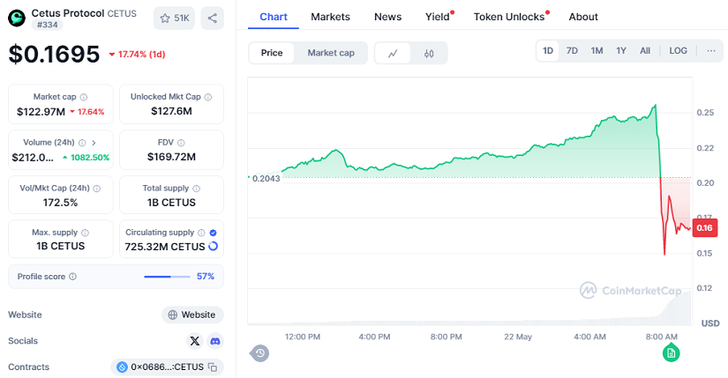Click the chart history clock icon
Screen dimensions: 728x378
pos(259,353)
